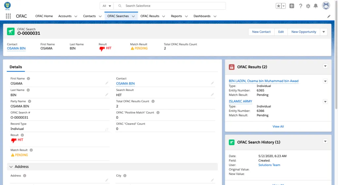
Task: Open row actions for BIN LADIN result
Action: coord(325,81)
